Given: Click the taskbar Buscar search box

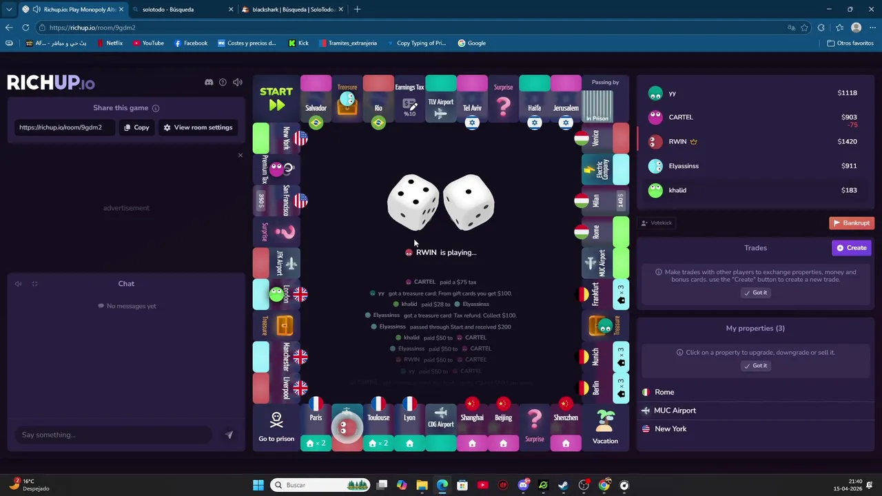Looking at the screenshot, I should [x=320, y=485].
